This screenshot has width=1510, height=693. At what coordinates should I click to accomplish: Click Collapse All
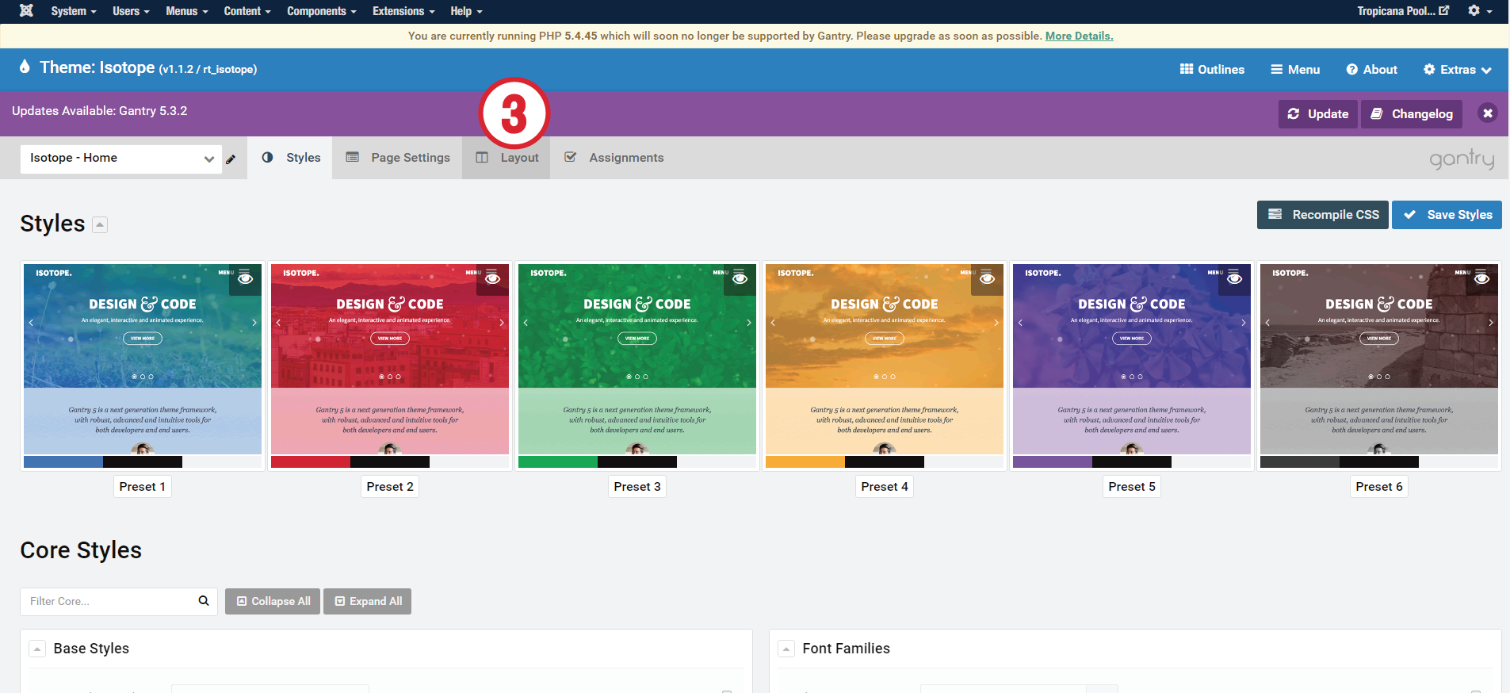(273, 601)
